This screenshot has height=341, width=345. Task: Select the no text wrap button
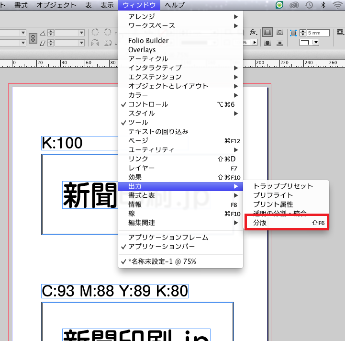(x=267, y=32)
